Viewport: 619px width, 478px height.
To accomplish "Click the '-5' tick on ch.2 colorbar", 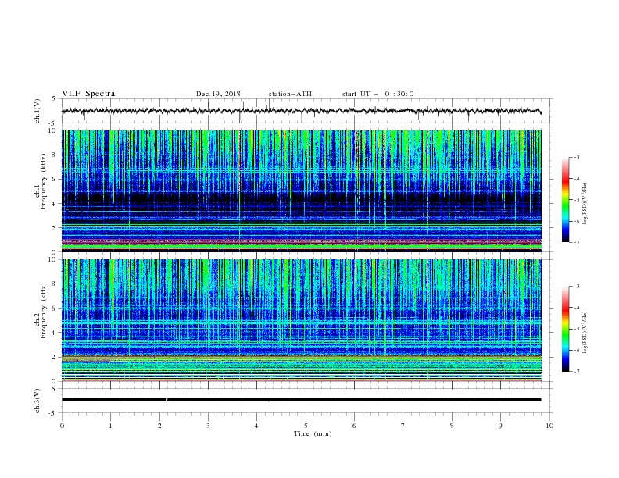I will tap(576, 329).
